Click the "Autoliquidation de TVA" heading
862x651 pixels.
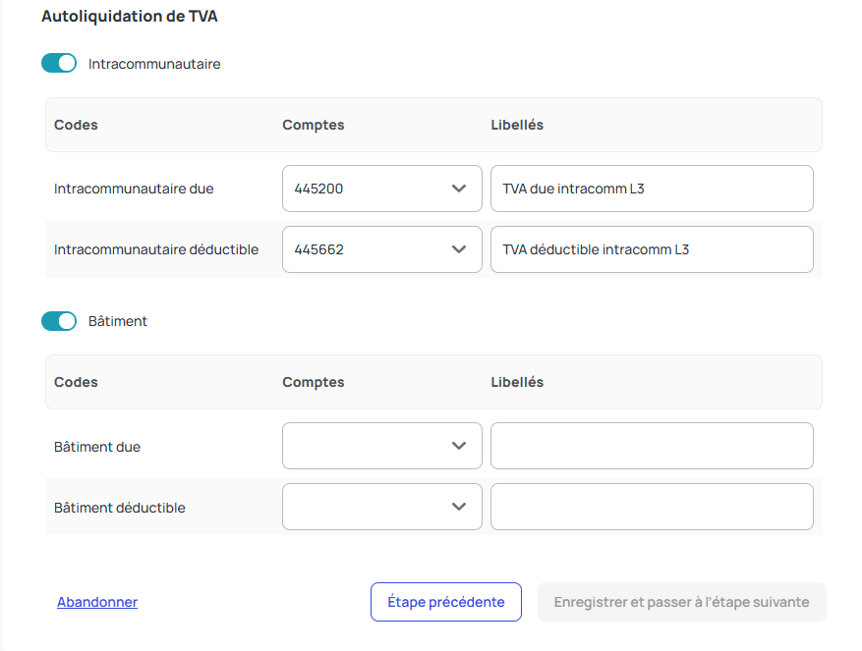[x=130, y=17]
